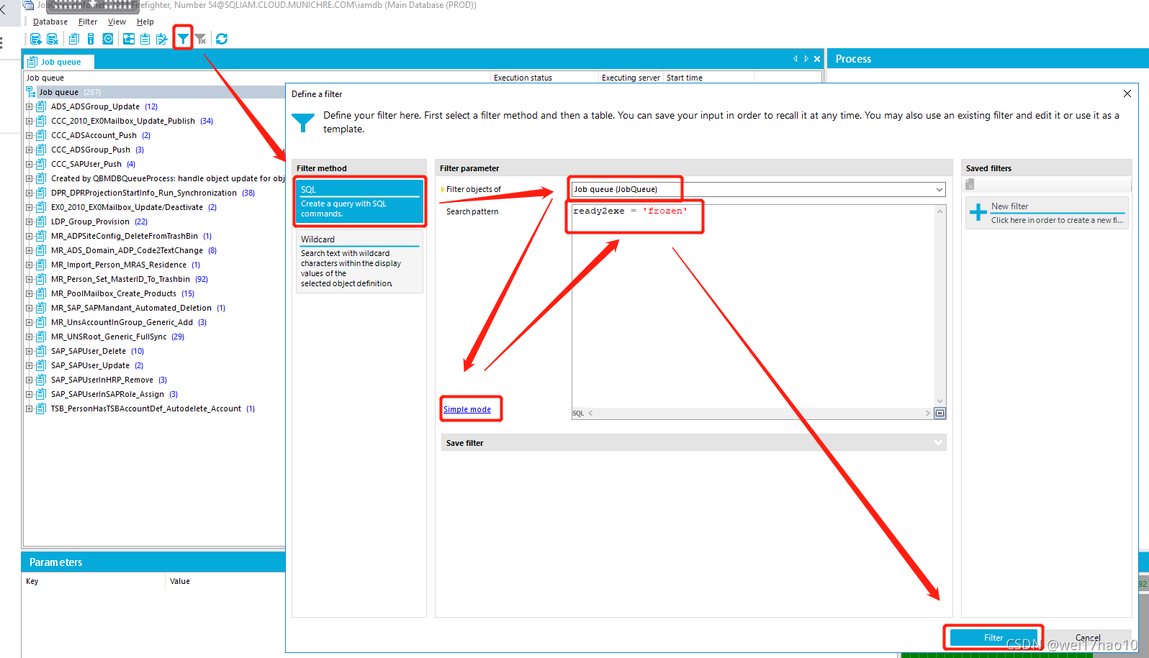Viewport: 1149px width, 658px height.
Task: Expand the TSB_PersonHasTSBAccountDef_Autodelete_Account node
Action: pyautogui.click(x=30, y=408)
